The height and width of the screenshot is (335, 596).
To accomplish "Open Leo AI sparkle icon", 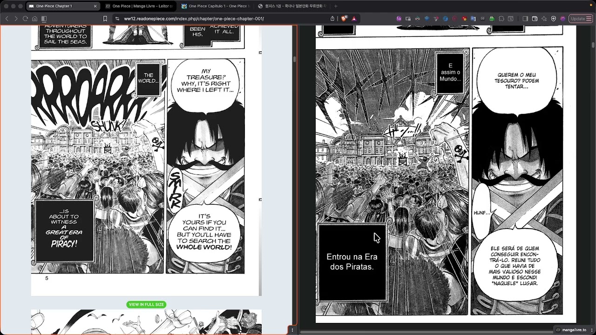I will pos(544,19).
